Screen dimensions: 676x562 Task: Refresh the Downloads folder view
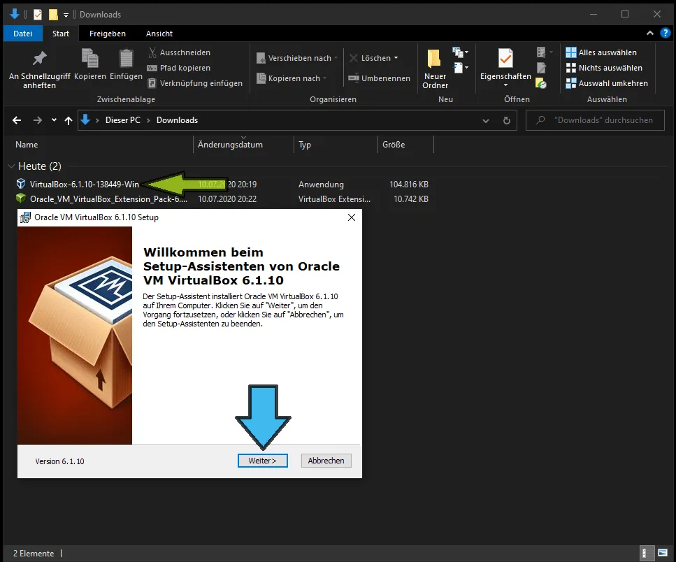pos(507,120)
